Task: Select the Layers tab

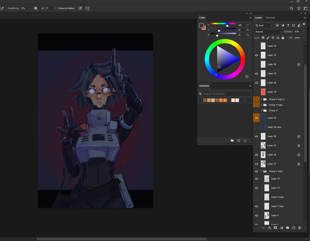Action: pyautogui.click(x=258, y=18)
